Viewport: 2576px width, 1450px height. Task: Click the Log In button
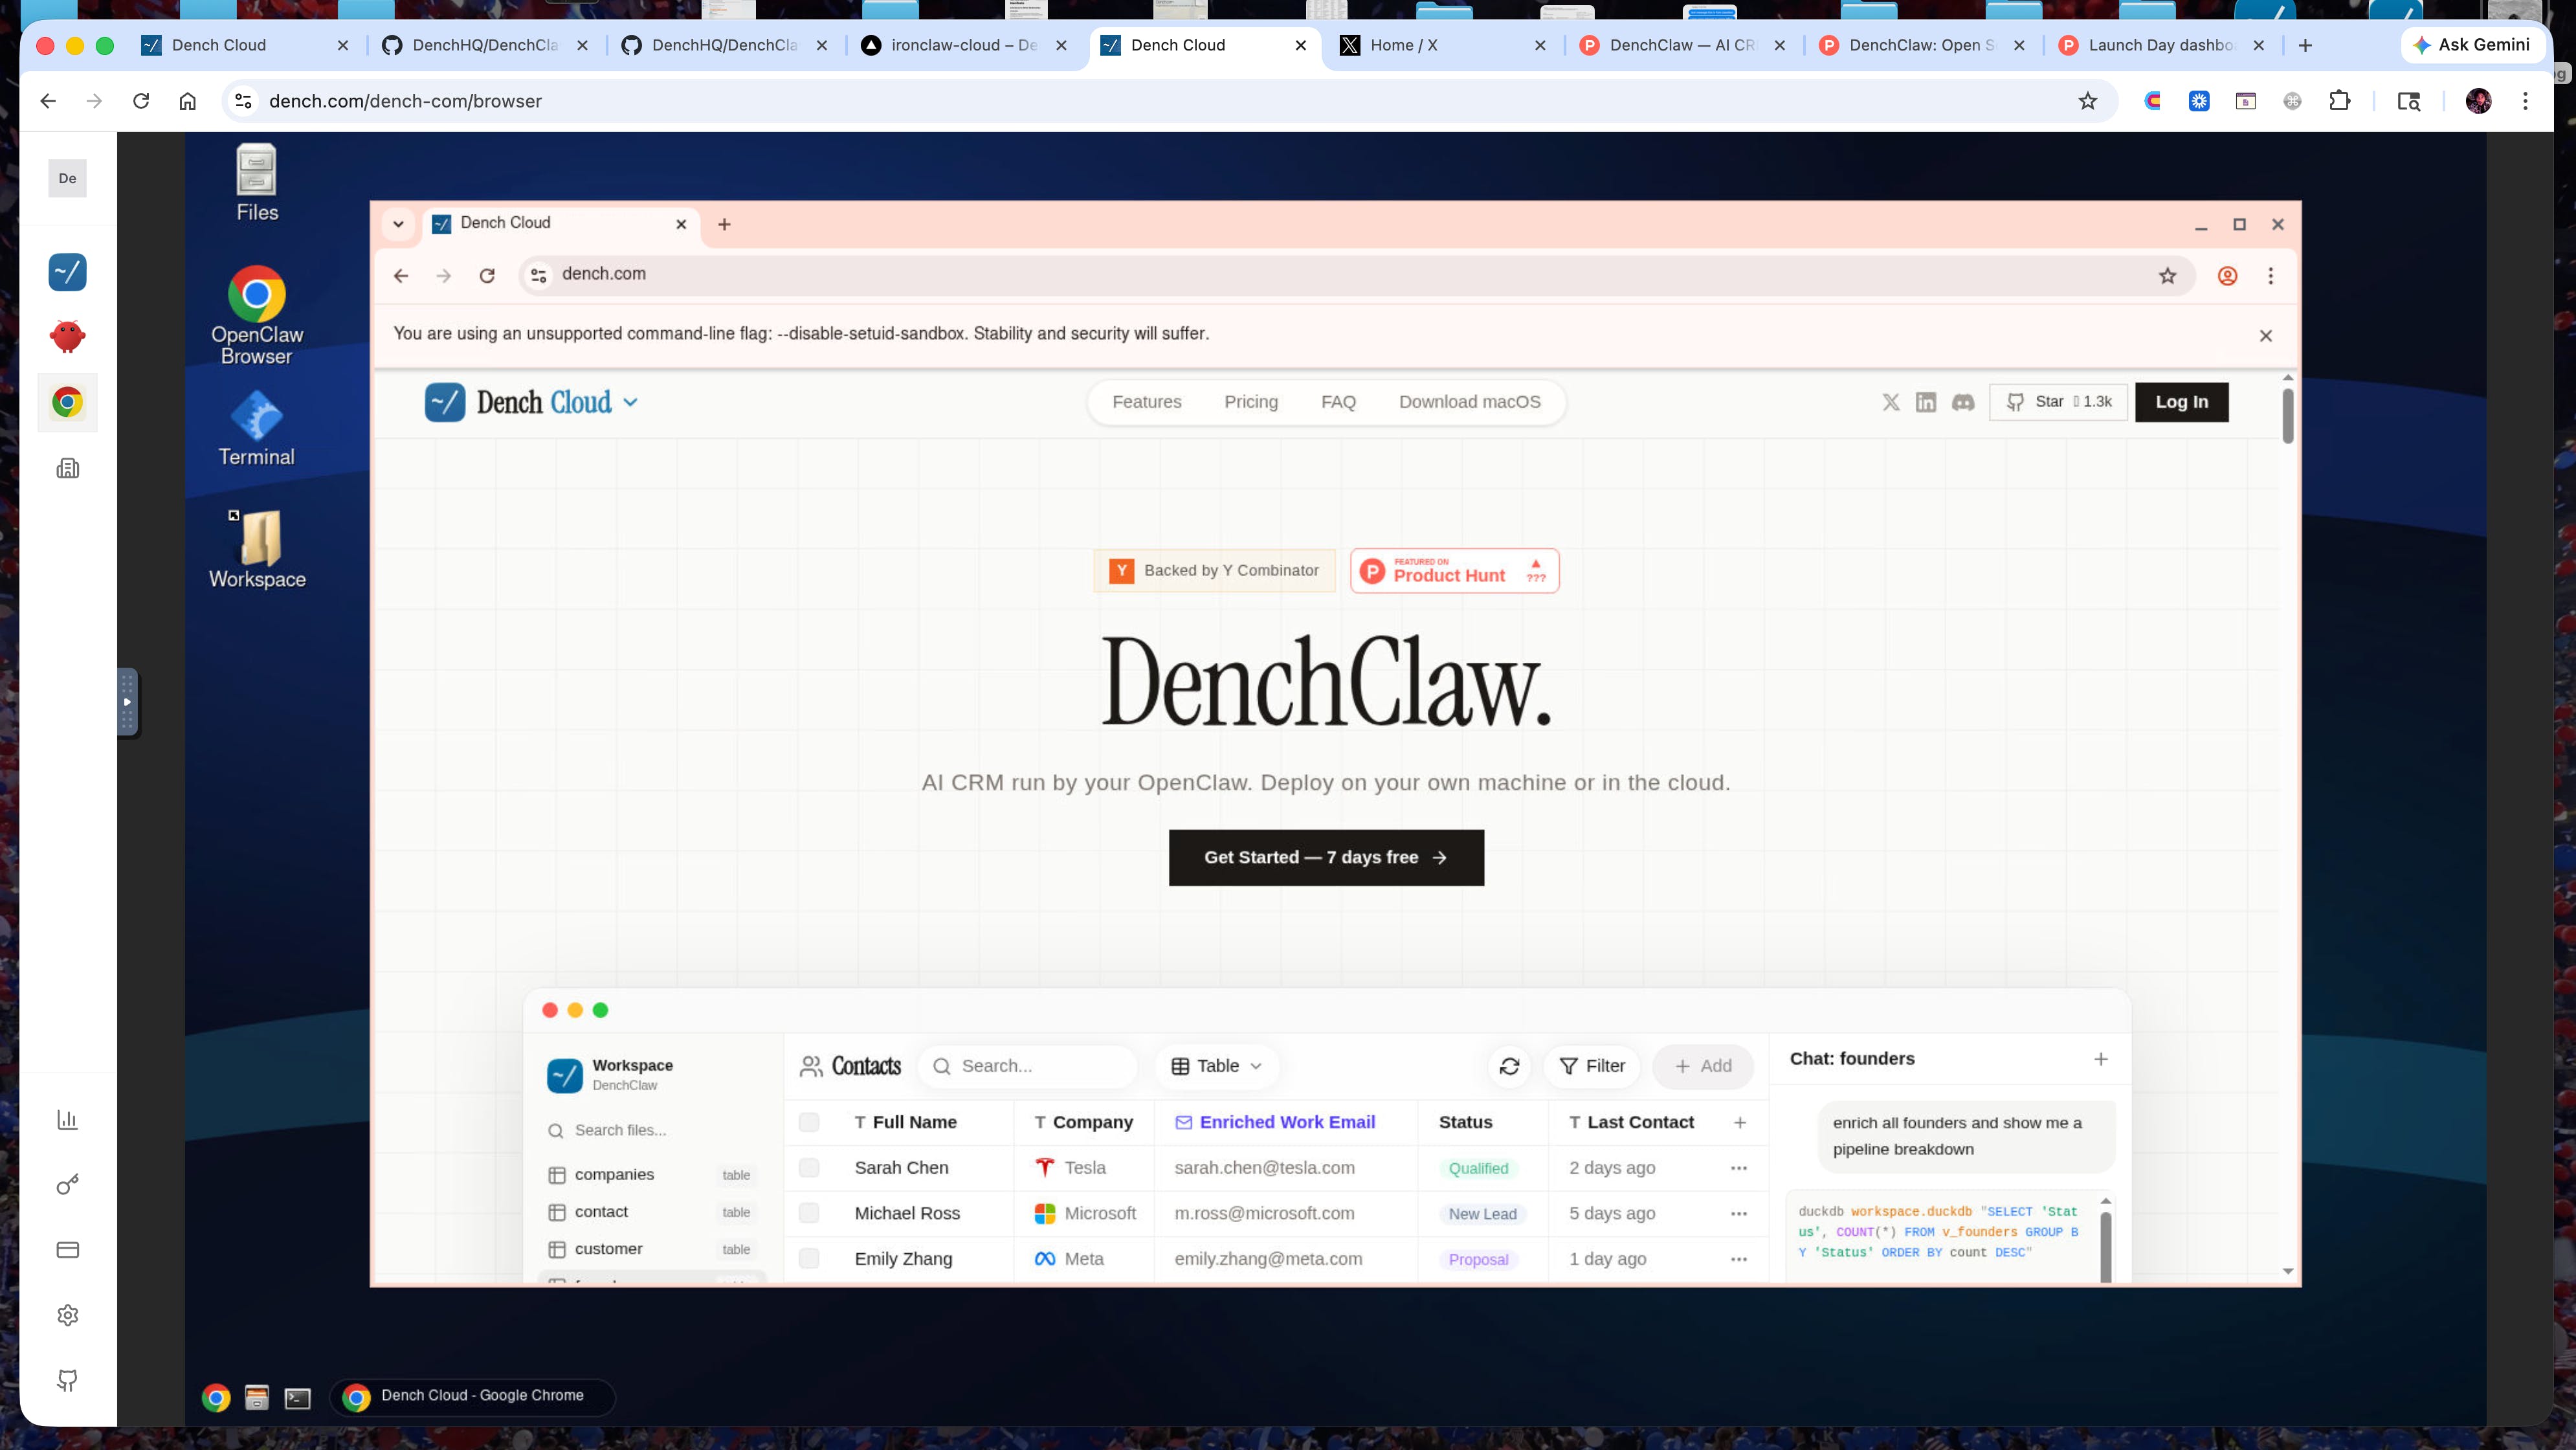2181,402
